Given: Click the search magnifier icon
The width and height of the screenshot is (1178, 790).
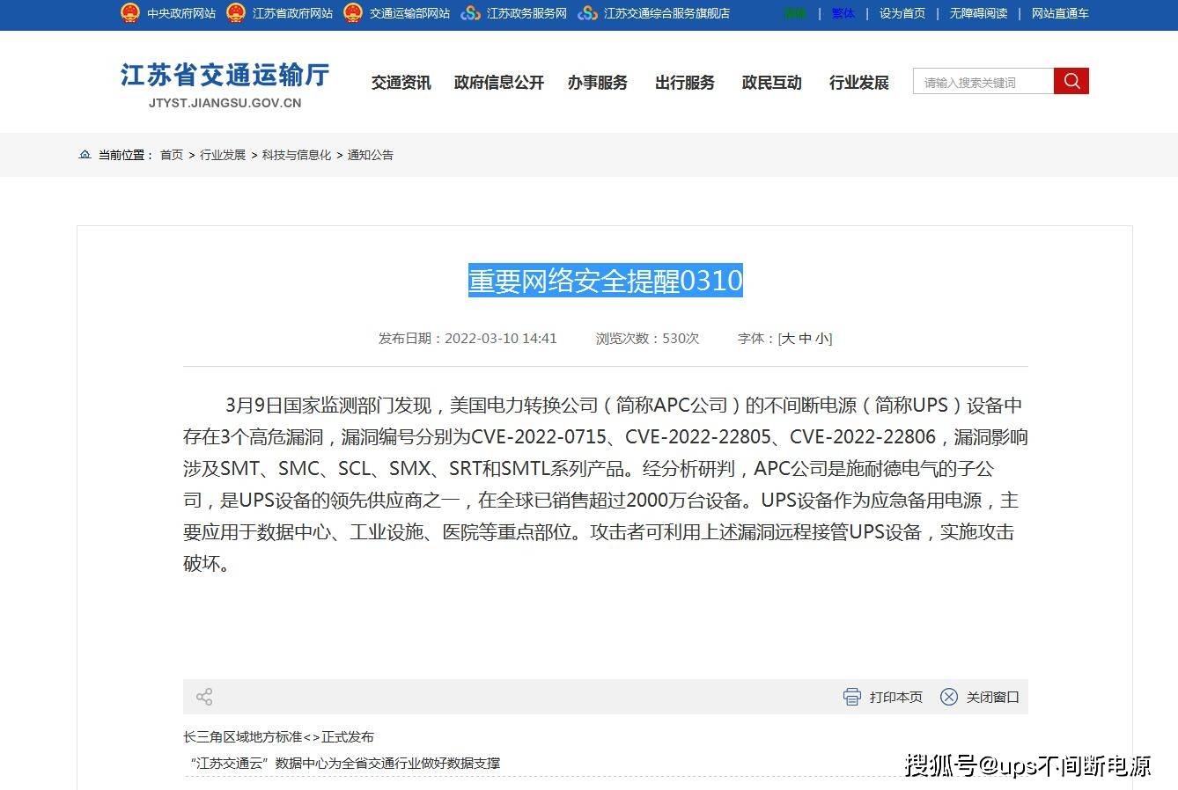Looking at the screenshot, I should pyautogui.click(x=1071, y=80).
